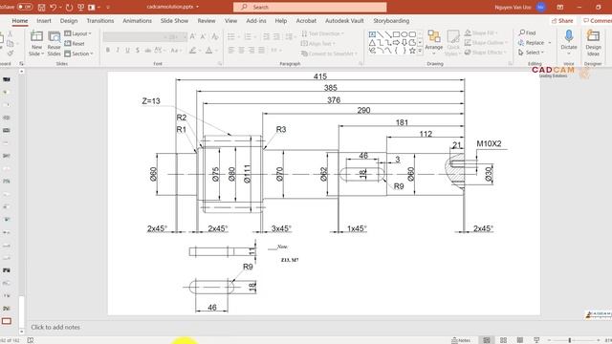Switch to the Insert tab
The width and height of the screenshot is (612, 344).
click(44, 21)
